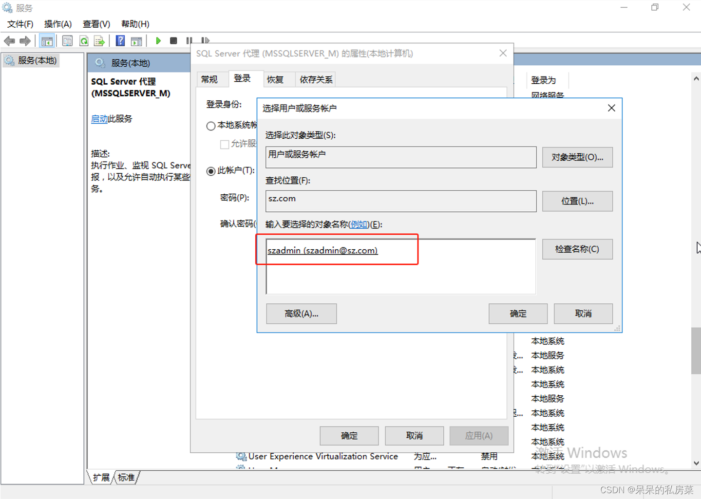Click the green Refresh toolbar icon
701x499 pixels.
[x=84, y=41]
